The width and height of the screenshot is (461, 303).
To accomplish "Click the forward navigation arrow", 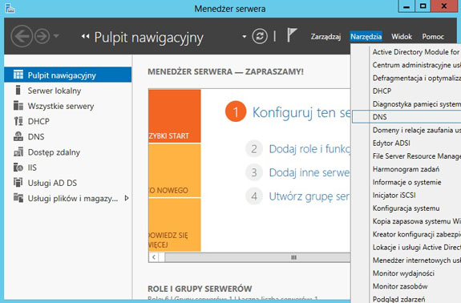I will click(42, 36).
